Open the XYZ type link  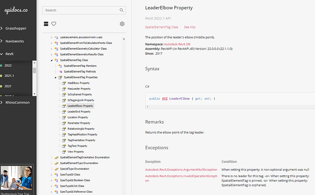(x=164, y=98)
